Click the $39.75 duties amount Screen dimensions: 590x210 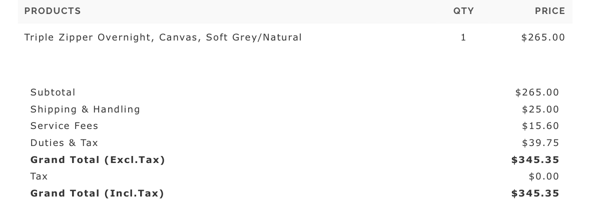coord(540,143)
